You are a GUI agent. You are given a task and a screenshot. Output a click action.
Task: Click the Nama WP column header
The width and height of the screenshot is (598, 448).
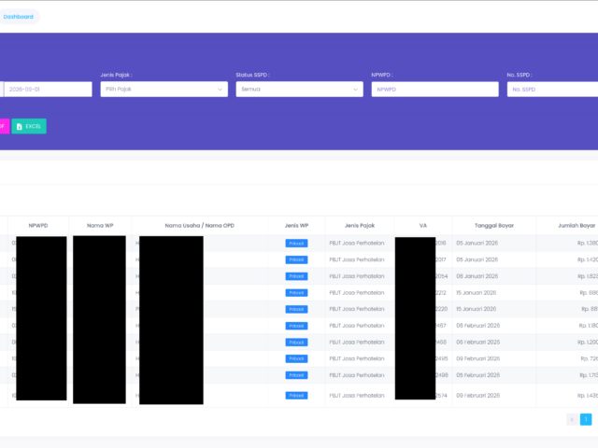[100, 226]
